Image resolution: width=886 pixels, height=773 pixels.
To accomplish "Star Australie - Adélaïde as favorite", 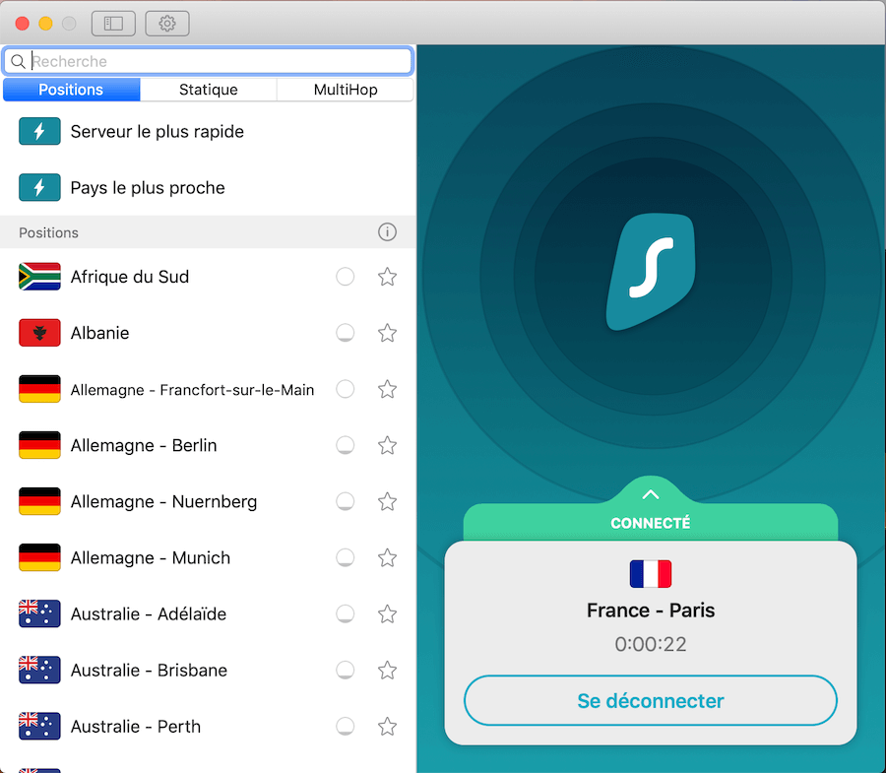I will (387, 613).
